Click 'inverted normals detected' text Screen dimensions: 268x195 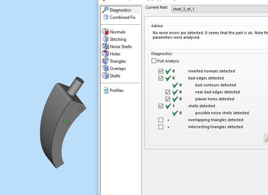pyautogui.click(x=212, y=71)
